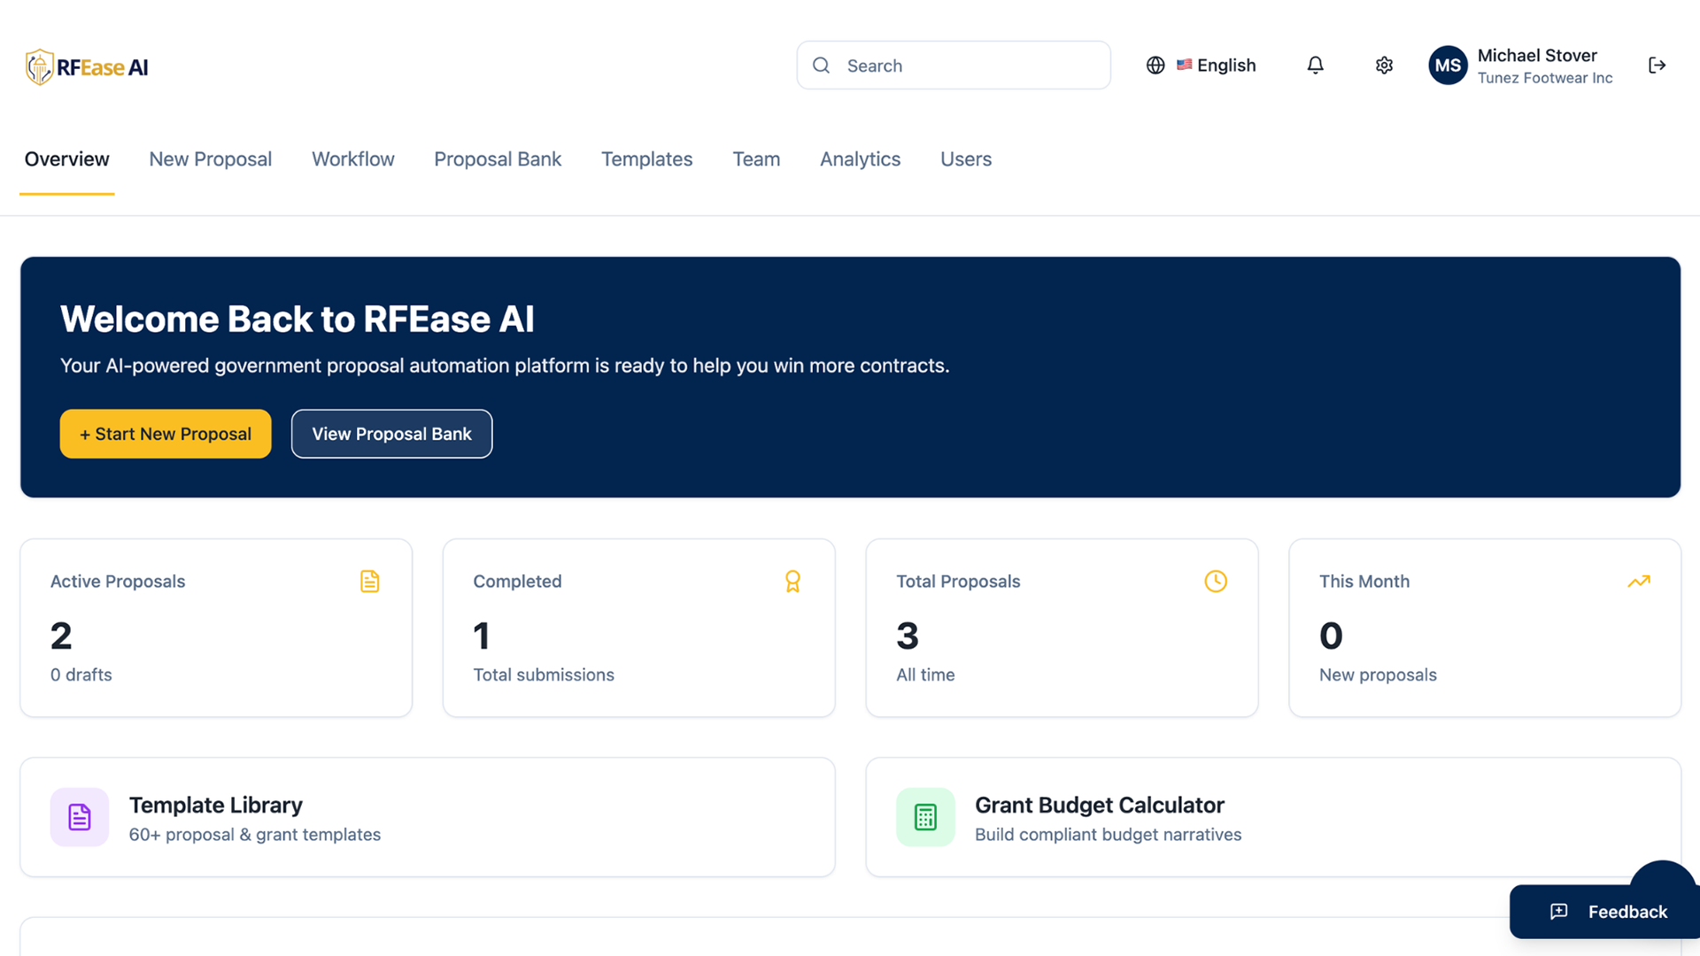Click the green budget calculator icon
Image resolution: width=1700 pixels, height=956 pixels.
pyautogui.click(x=925, y=817)
